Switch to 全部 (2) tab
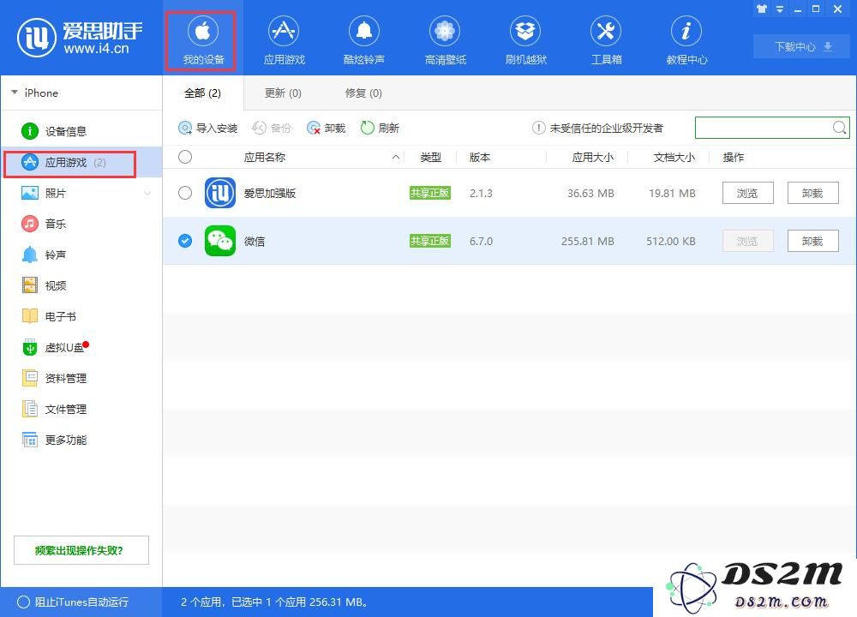This screenshot has height=617, width=857. pyautogui.click(x=203, y=93)
